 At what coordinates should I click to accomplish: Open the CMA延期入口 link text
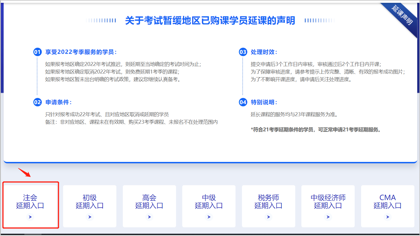387,202
